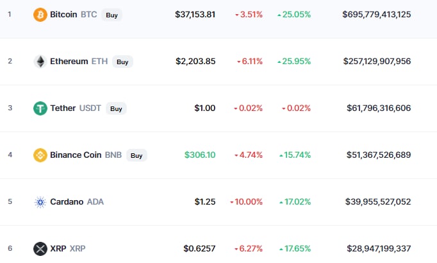Click the Ethereum logo icon

[x=40, y=62]
